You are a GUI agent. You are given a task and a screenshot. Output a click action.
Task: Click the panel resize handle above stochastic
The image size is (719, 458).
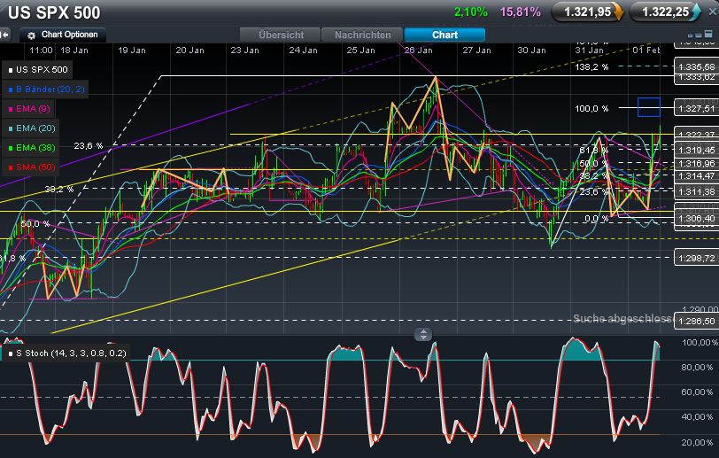[423, 334]
